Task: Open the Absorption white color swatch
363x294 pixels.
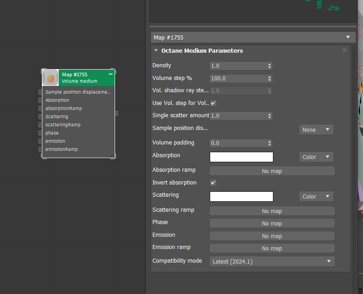Action: pos(242,157)
